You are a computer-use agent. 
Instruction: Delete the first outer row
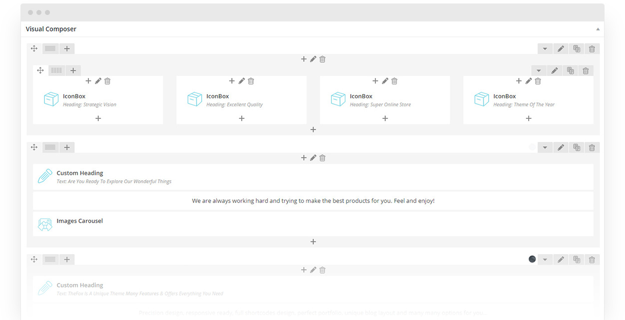592,49
